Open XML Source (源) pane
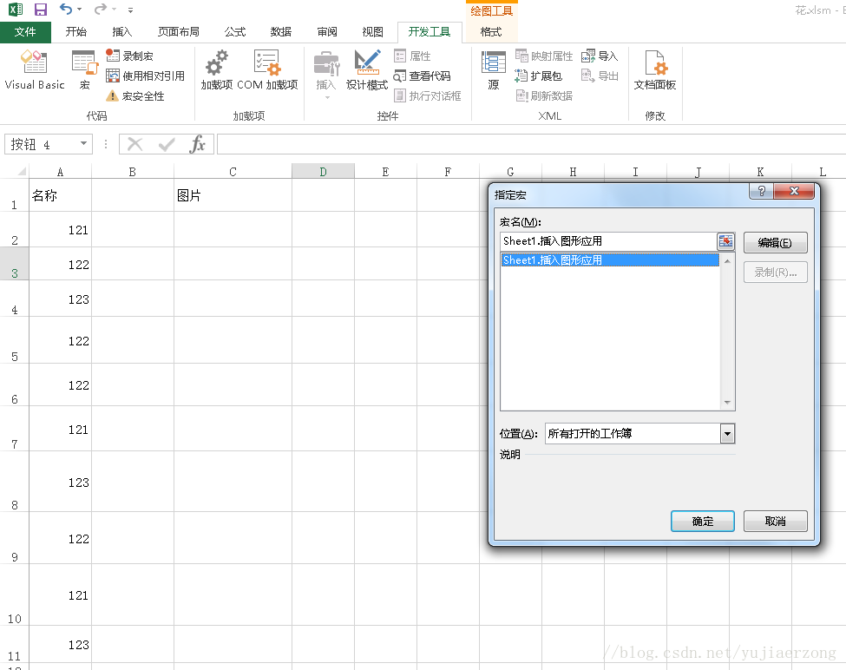The image size is (846, 670). pos(493,69)
